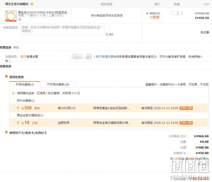Decrease quantity with the minus button
The height and width of the screenshot is (182, 212).
coord(173,13)
